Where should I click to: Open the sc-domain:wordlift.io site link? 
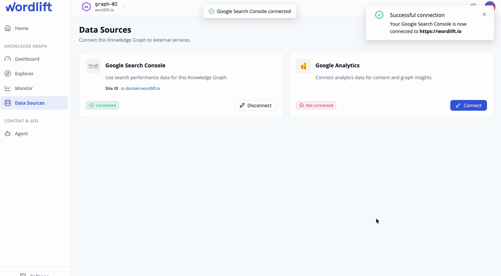coord(140,88)
